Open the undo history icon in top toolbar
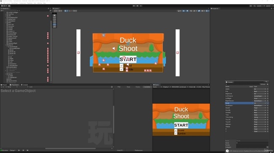This screenshot has width=274, height=153. point(251,6)
